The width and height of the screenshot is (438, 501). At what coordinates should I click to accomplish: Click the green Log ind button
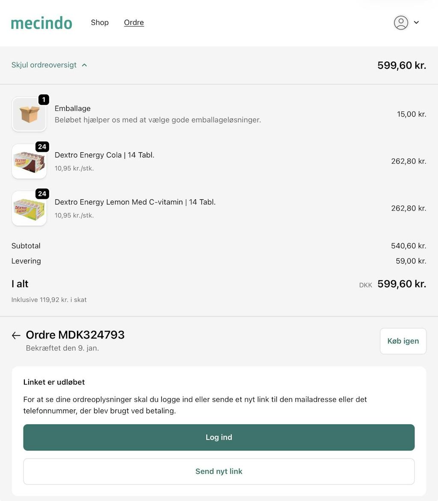click(x=219, y=437)
